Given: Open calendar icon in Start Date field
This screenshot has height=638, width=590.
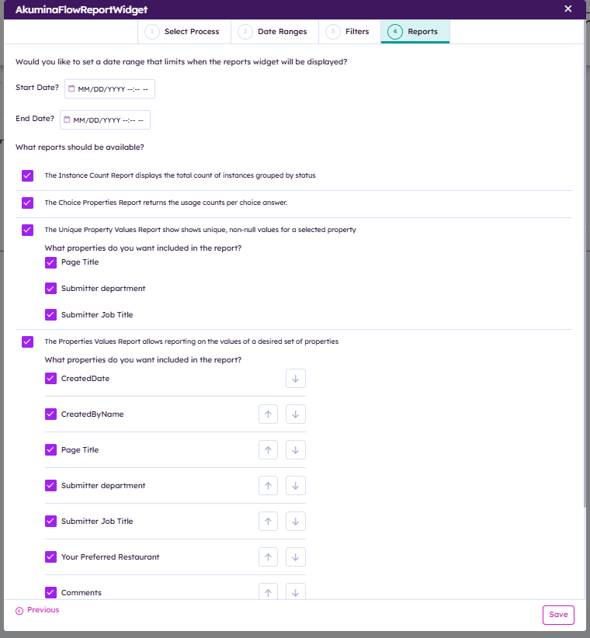Looking at the screenshot, I should 71,88.
